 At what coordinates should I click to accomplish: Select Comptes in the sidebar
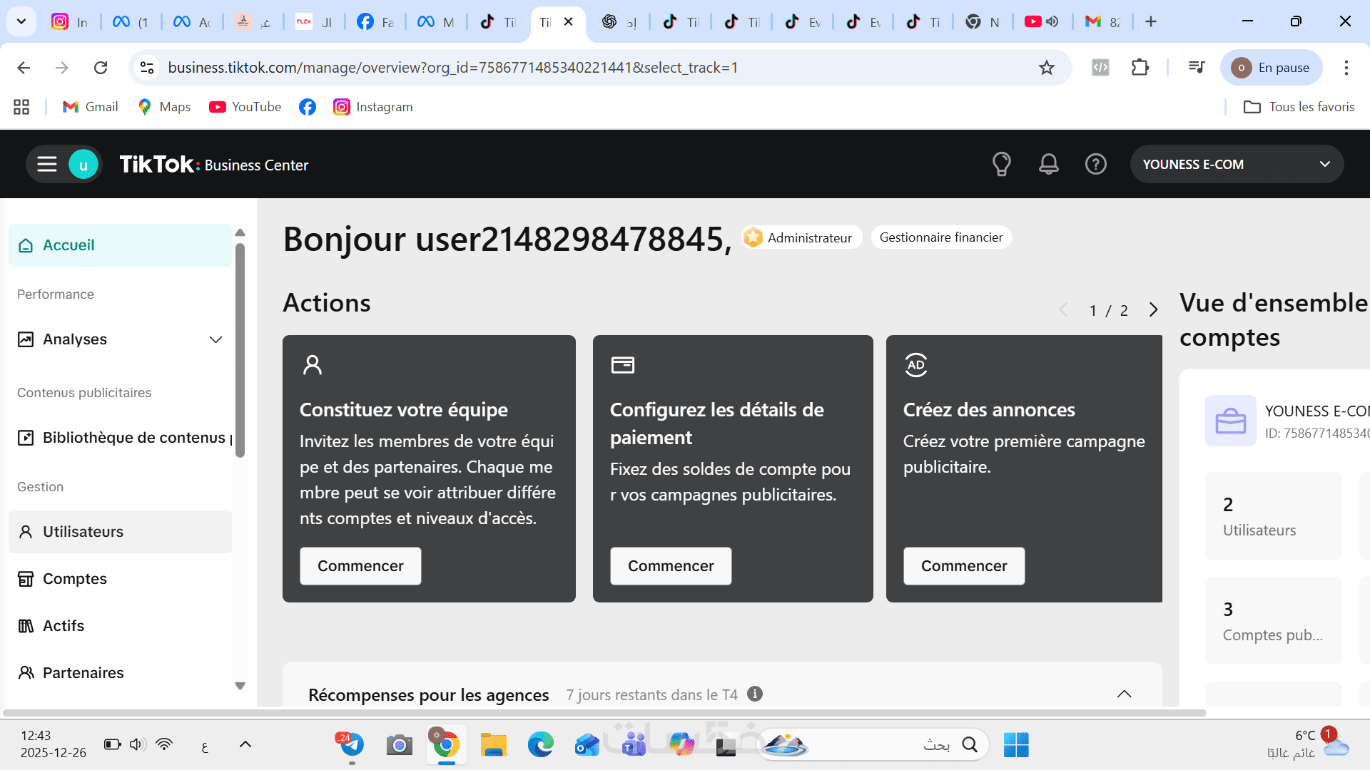(75, 579)
